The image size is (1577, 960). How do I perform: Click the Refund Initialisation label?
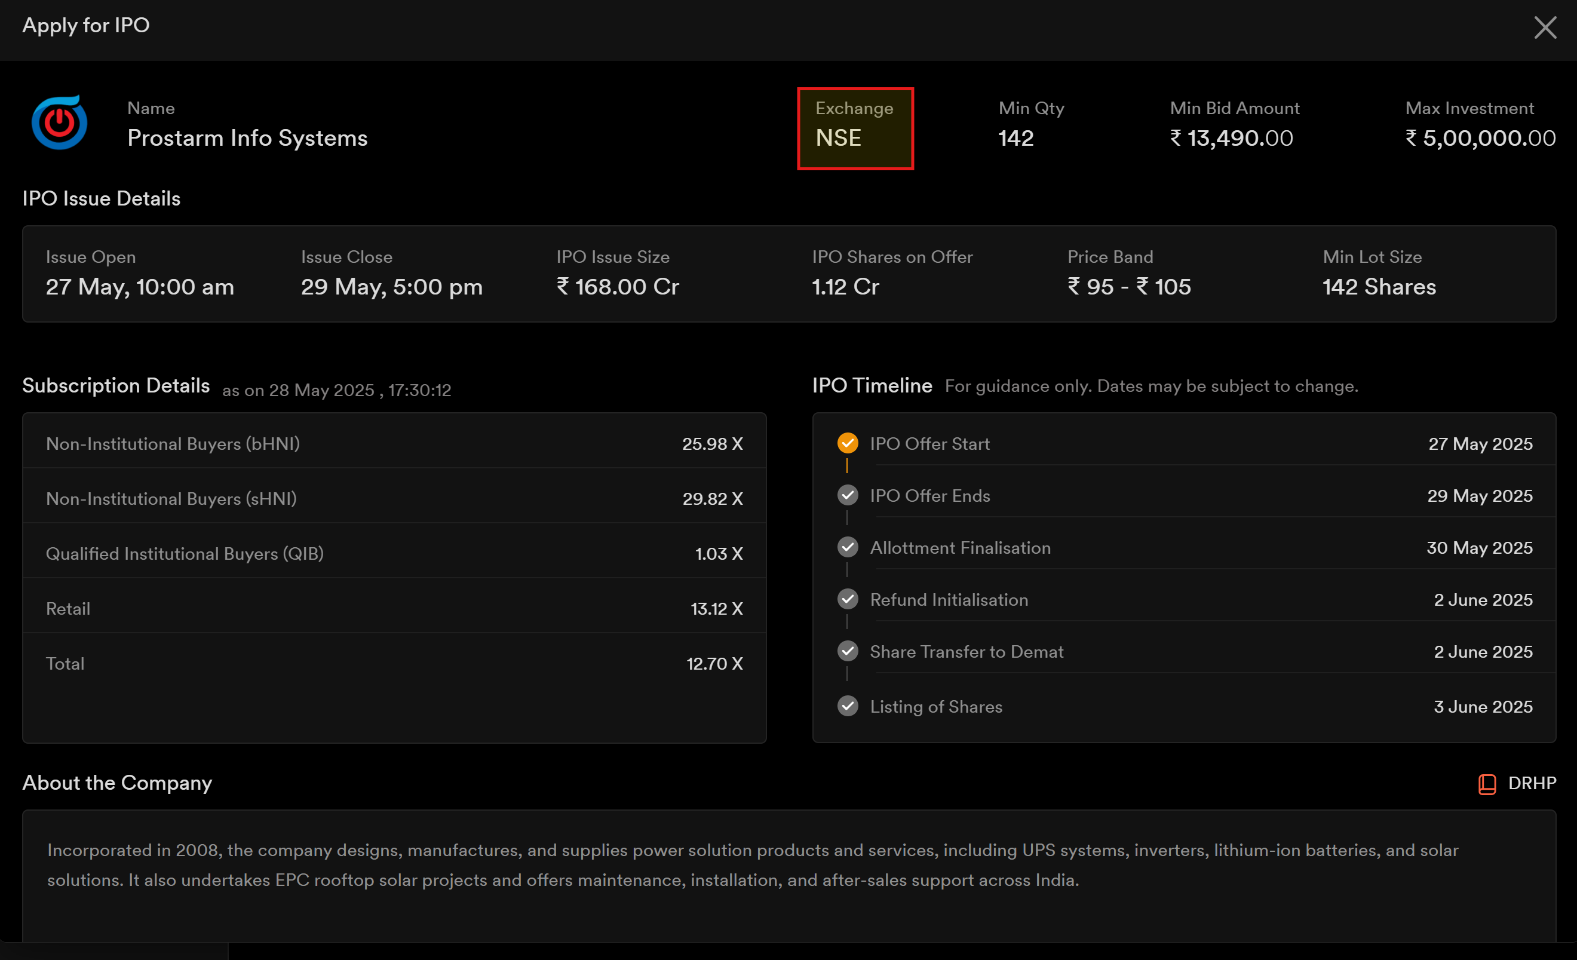click(949, 600)
